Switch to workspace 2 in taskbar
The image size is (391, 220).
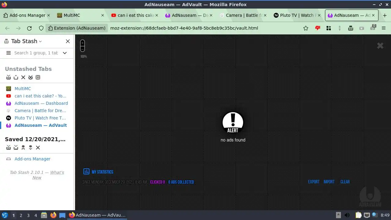(x=21, y=215)
